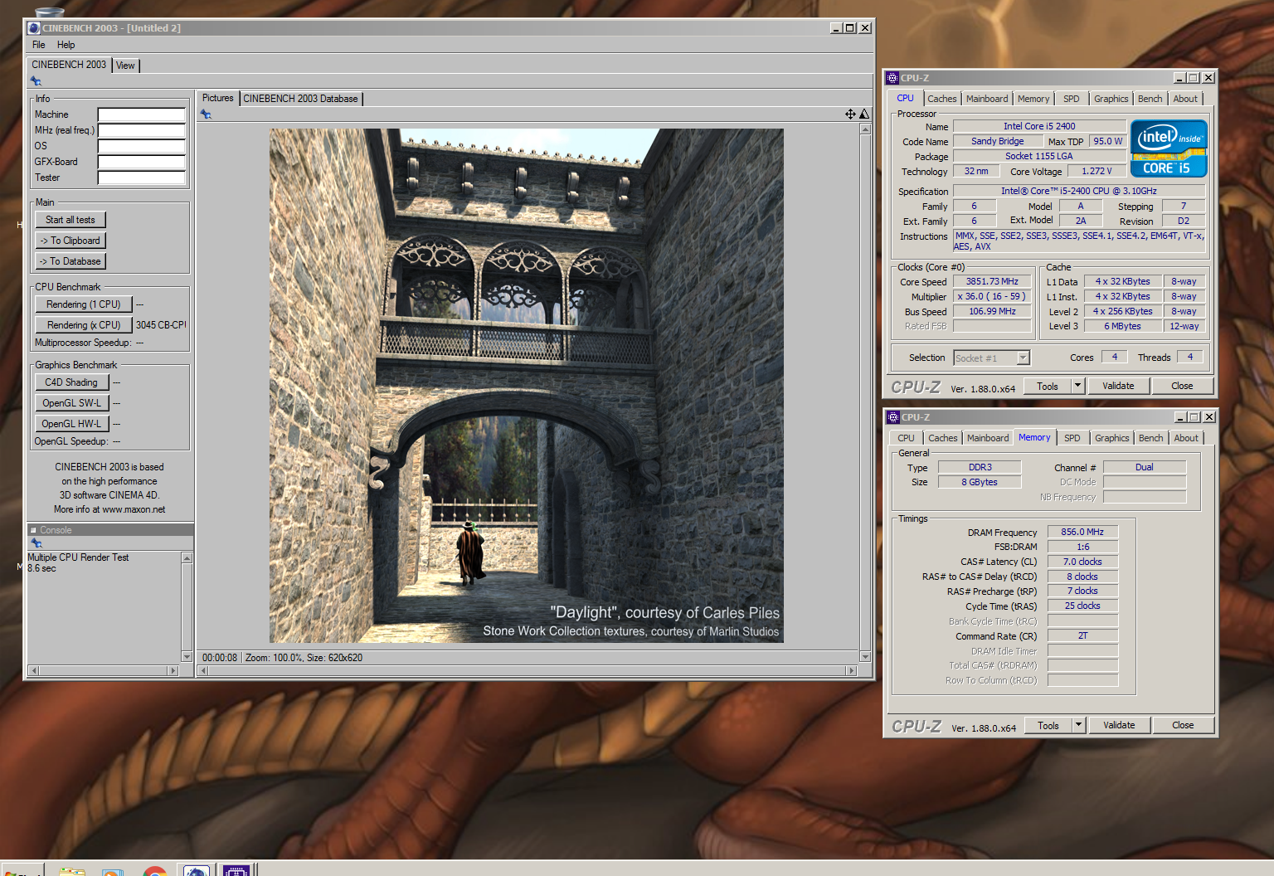Open the Socket #1 selection dropdown

tap(991, 358)
